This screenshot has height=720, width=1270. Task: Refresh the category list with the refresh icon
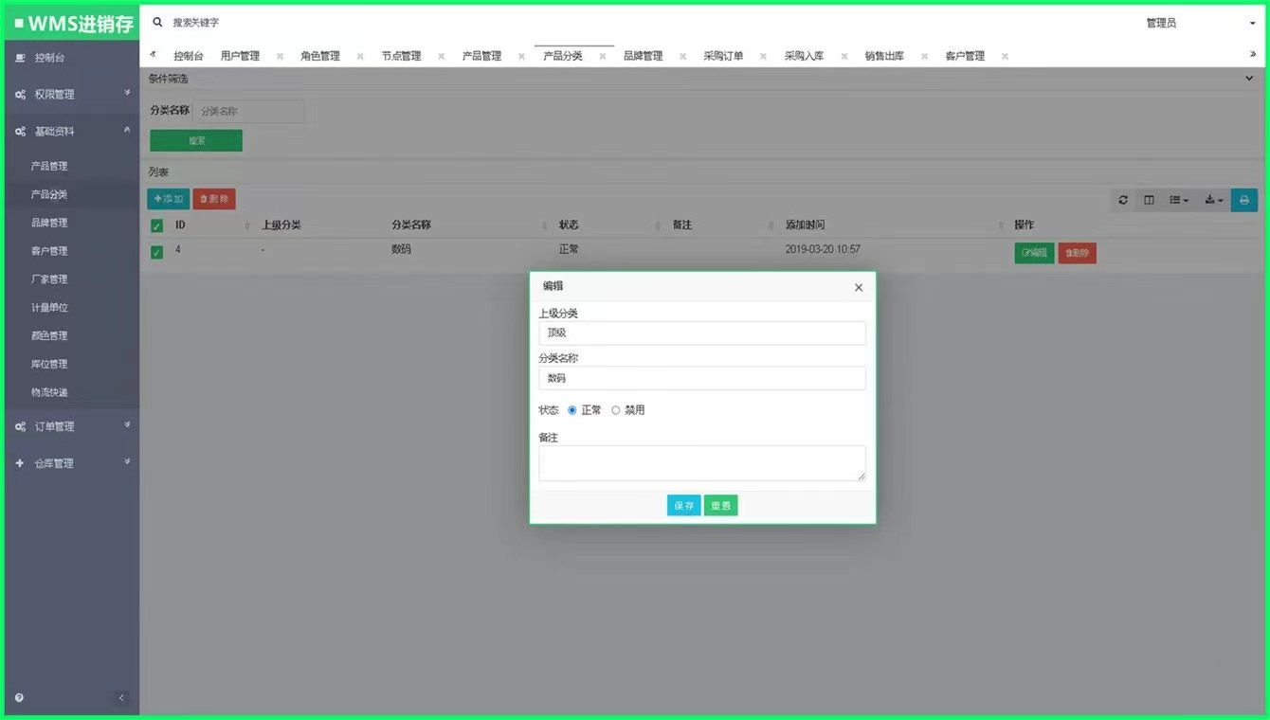[1123, 200]
